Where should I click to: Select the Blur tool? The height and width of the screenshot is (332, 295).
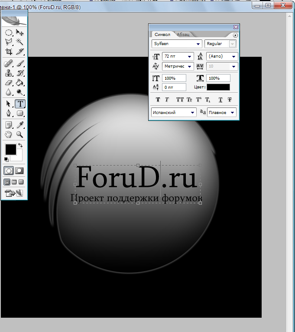pyautogui.click(x=9, y=92)
